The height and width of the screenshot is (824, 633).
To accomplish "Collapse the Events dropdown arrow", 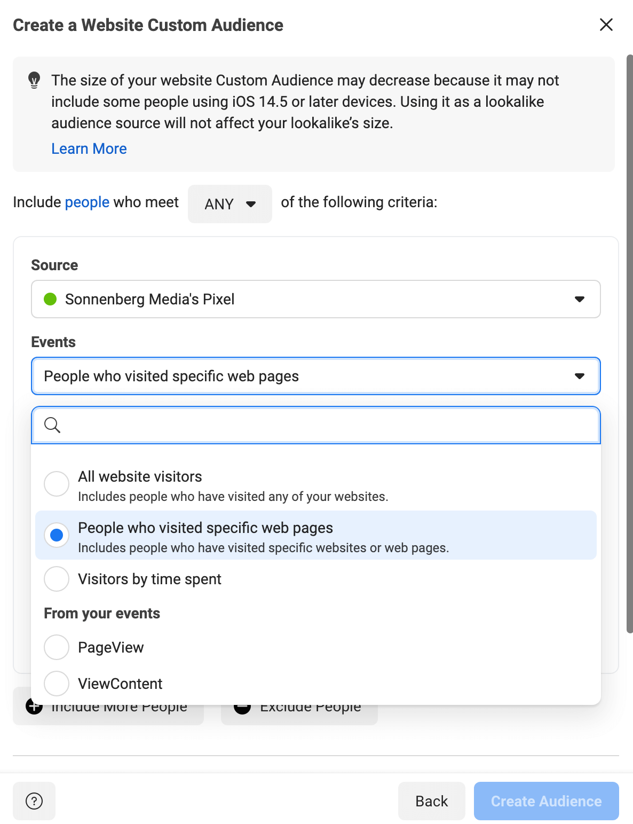I will 580,376.
